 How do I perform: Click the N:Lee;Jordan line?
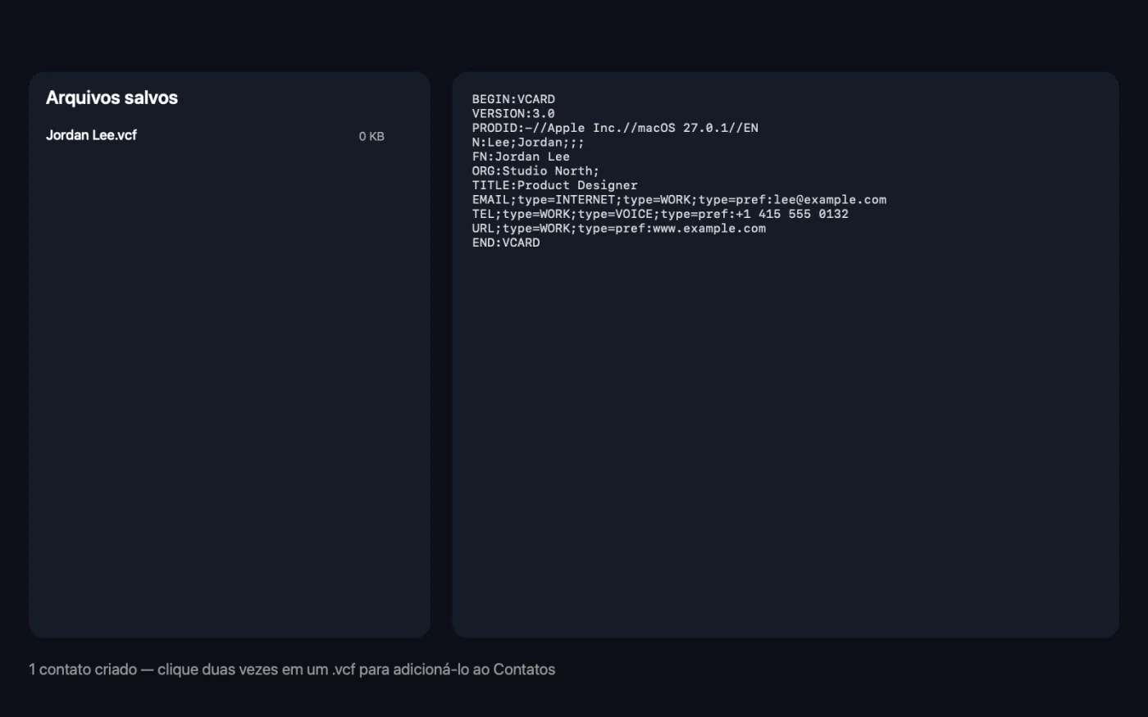click(528, 143)
